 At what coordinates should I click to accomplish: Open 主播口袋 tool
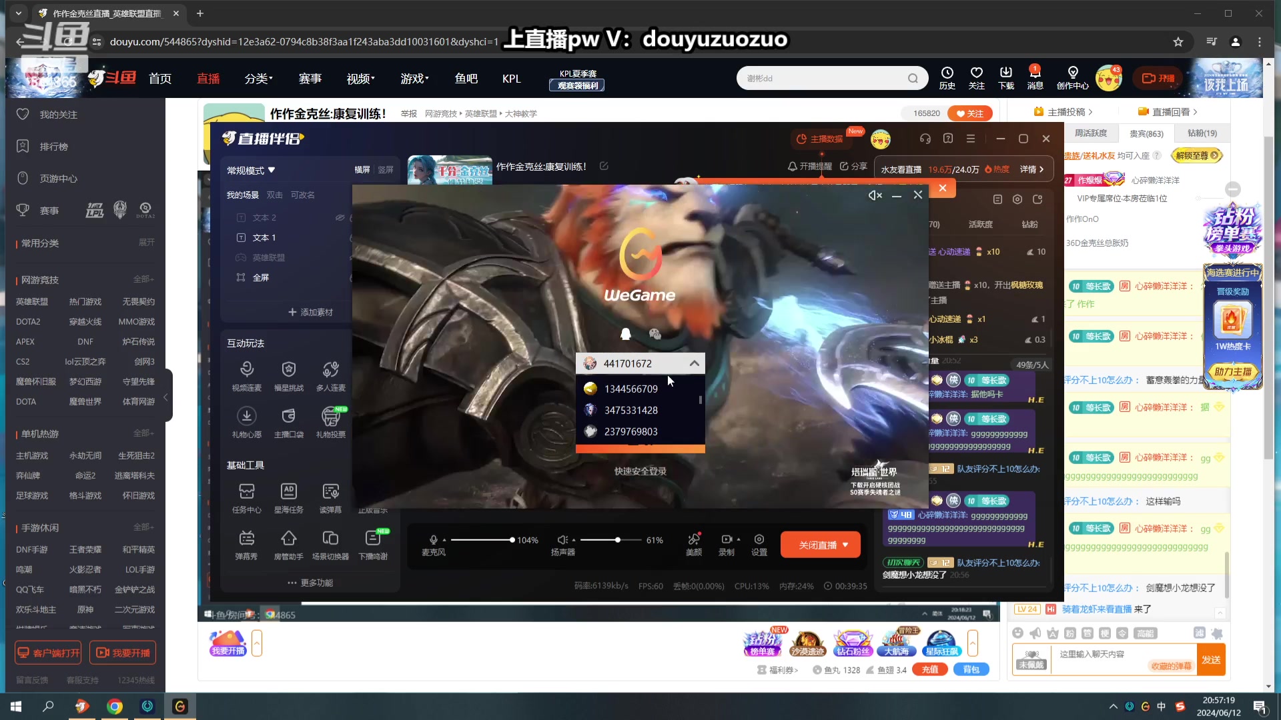(289, 423)
